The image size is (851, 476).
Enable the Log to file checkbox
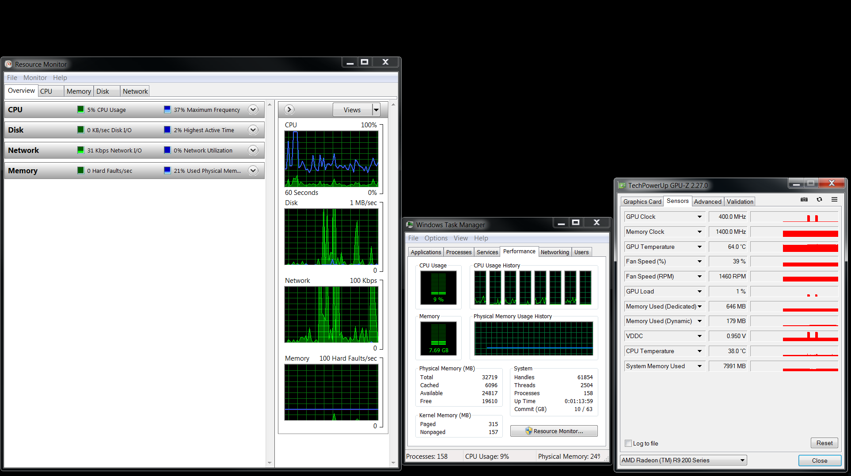[x=628, y=443]
